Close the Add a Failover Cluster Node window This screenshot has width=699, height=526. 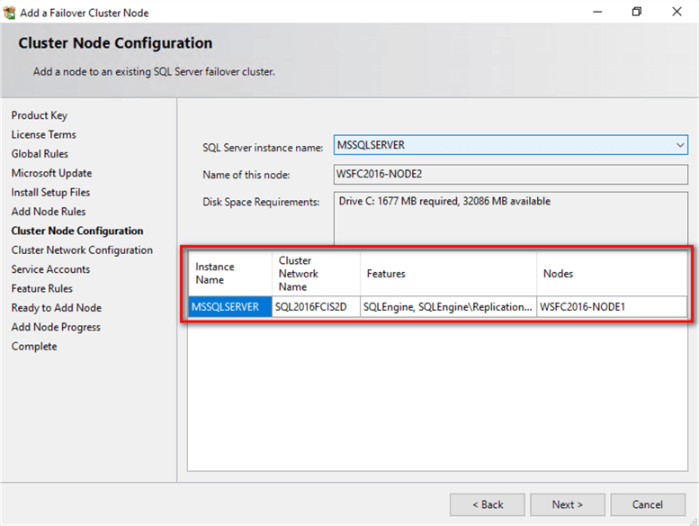pyautogui.click(x=677, y=12)
